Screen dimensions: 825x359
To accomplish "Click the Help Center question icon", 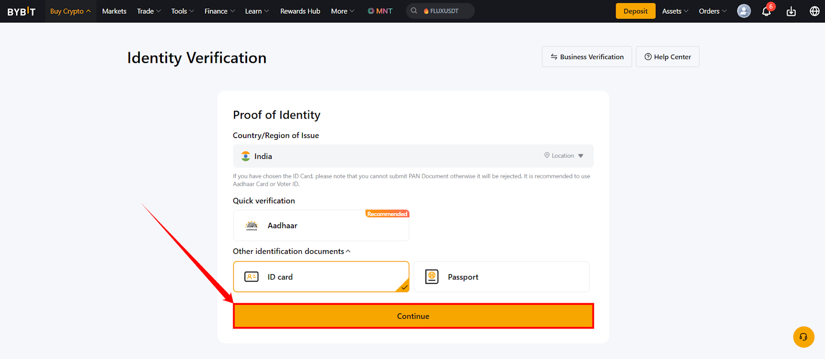I will (648, 57).
